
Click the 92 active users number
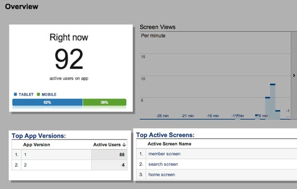pyautogui.click(x=69, y=59)
